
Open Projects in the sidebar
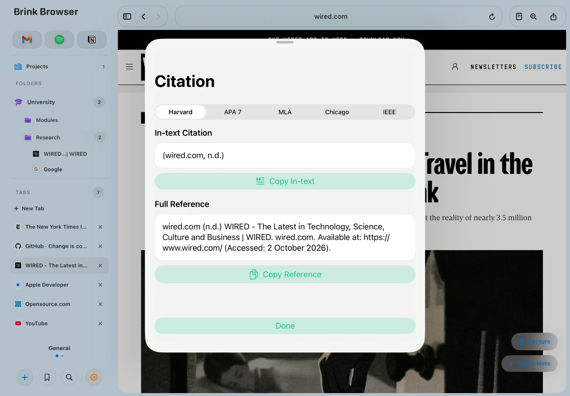(x=59, y=67)
